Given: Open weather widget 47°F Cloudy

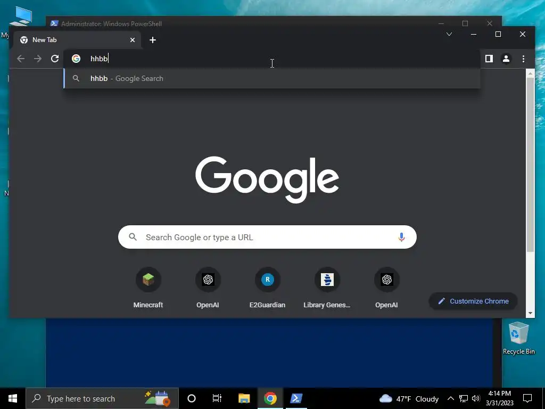Looking at the screenshot, I should click(409, 398).
